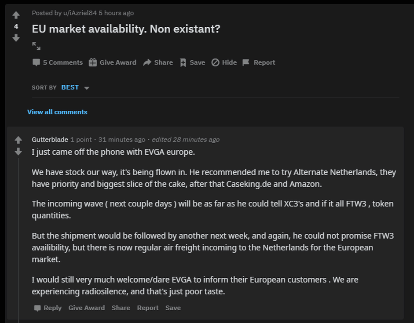The width and height of the screenshot is (414, 323).
Task: View all comments link
Action: [x=57, y=112]
